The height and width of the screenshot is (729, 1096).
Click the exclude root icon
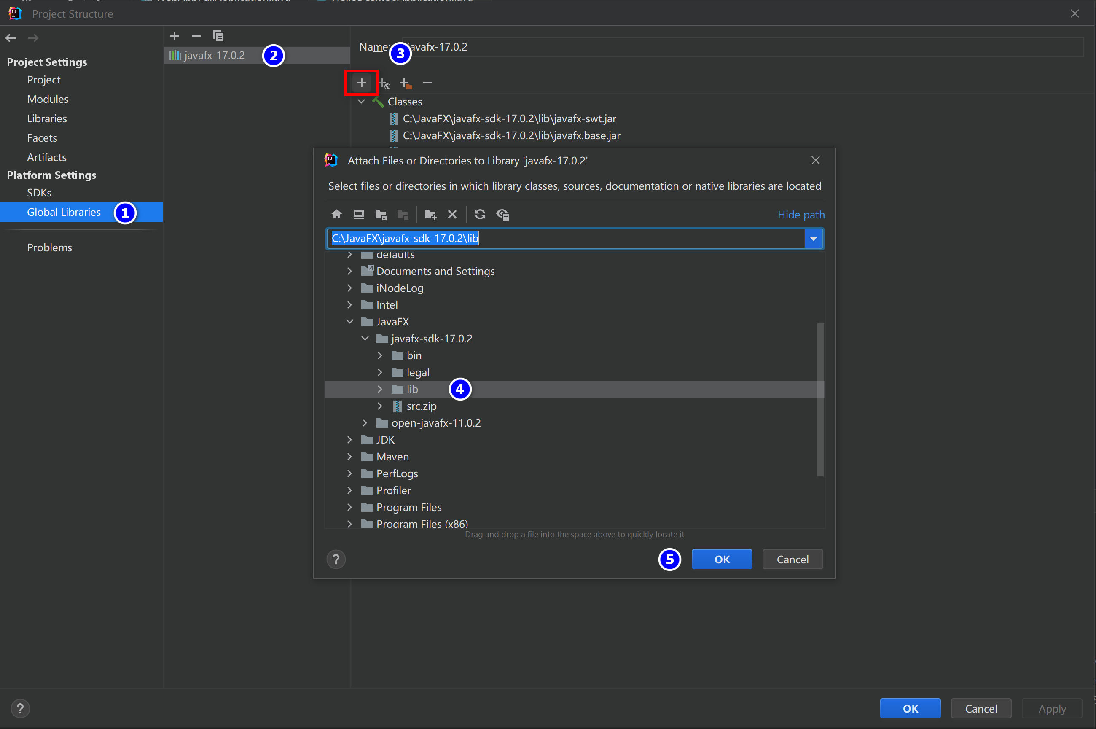[405, 83]
